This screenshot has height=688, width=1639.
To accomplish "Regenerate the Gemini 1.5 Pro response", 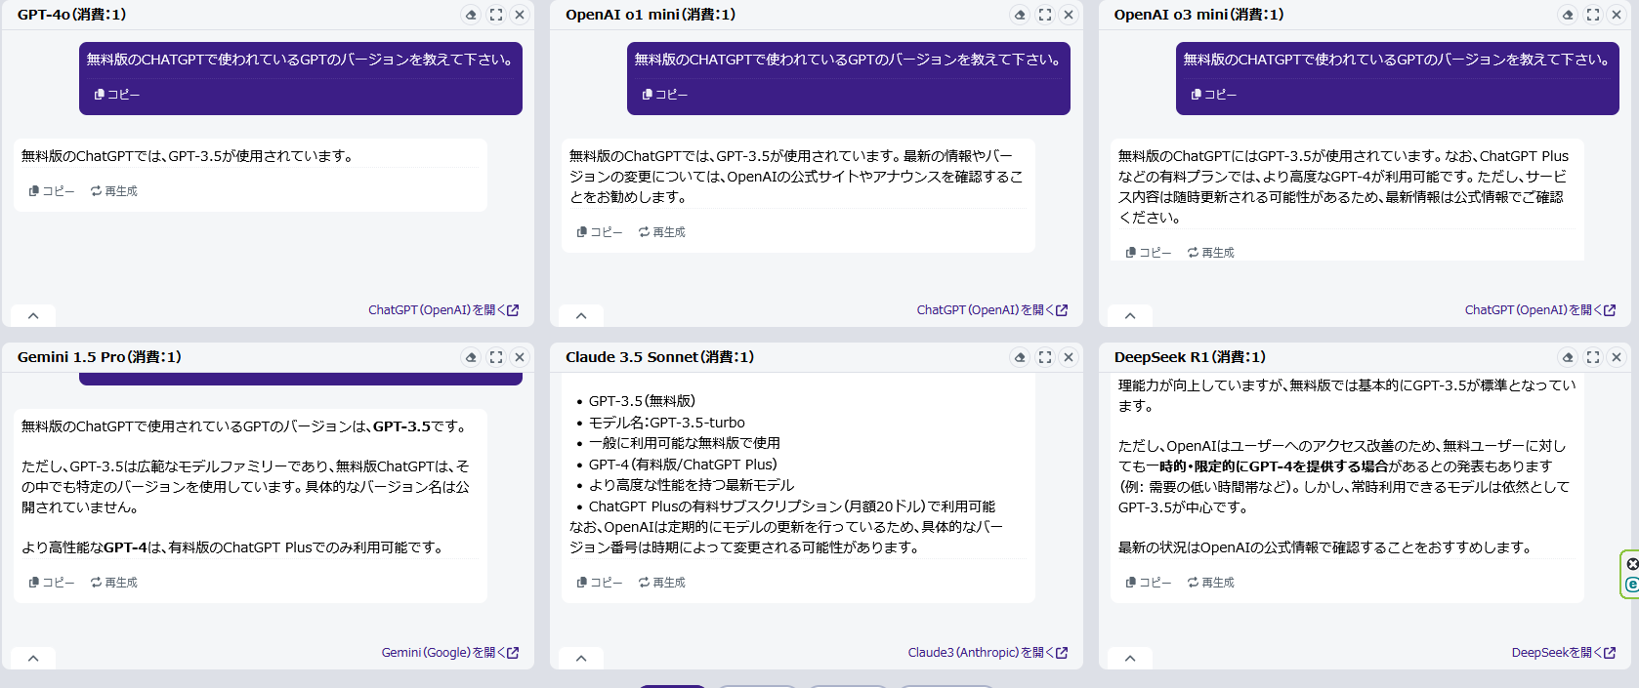I will 114,583.
